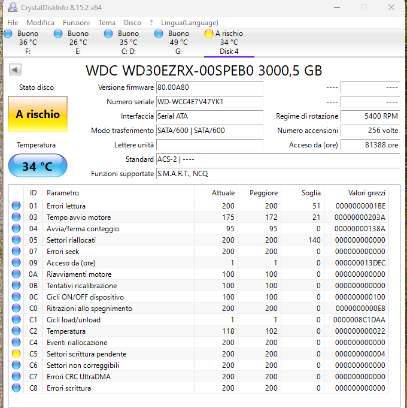Click the Soglia value 140
Image resolution: width=407 pixels, height=408 pixels.
[x=314, y=240]
